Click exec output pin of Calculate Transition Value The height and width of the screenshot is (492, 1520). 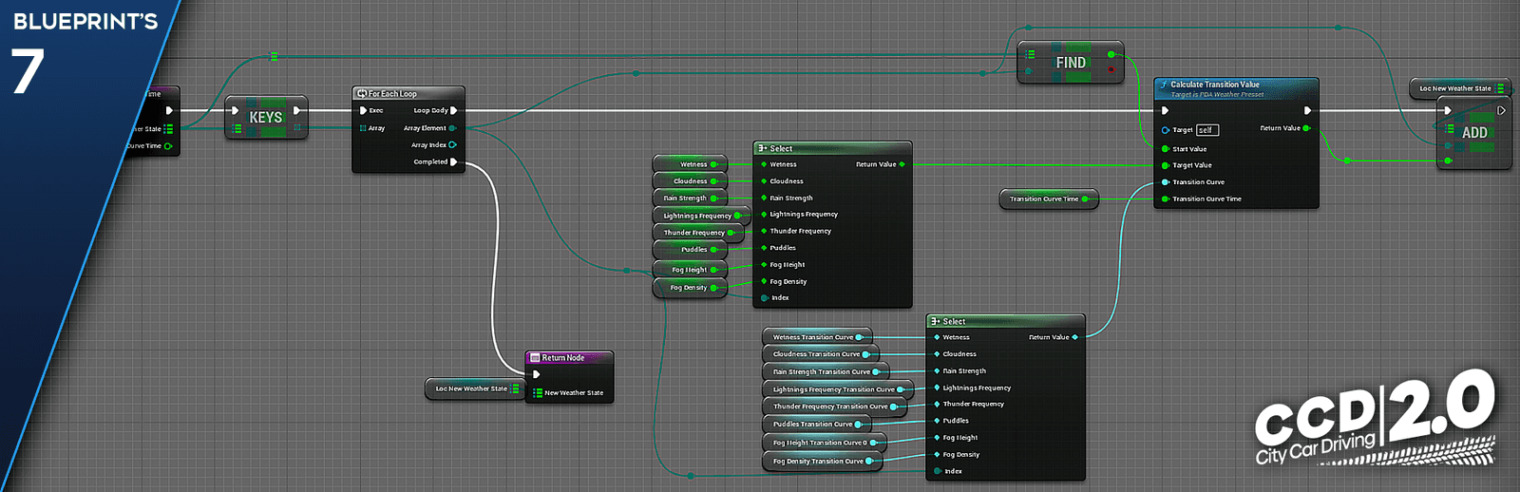tap(1307, 111)
